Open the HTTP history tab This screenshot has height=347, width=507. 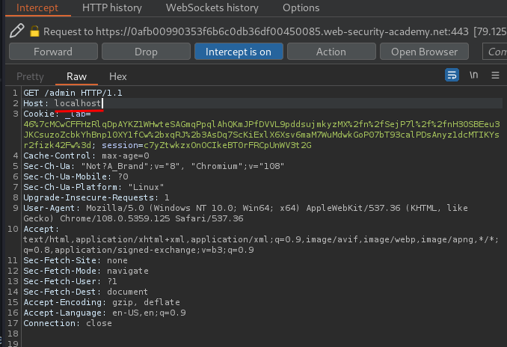point(112,7)
